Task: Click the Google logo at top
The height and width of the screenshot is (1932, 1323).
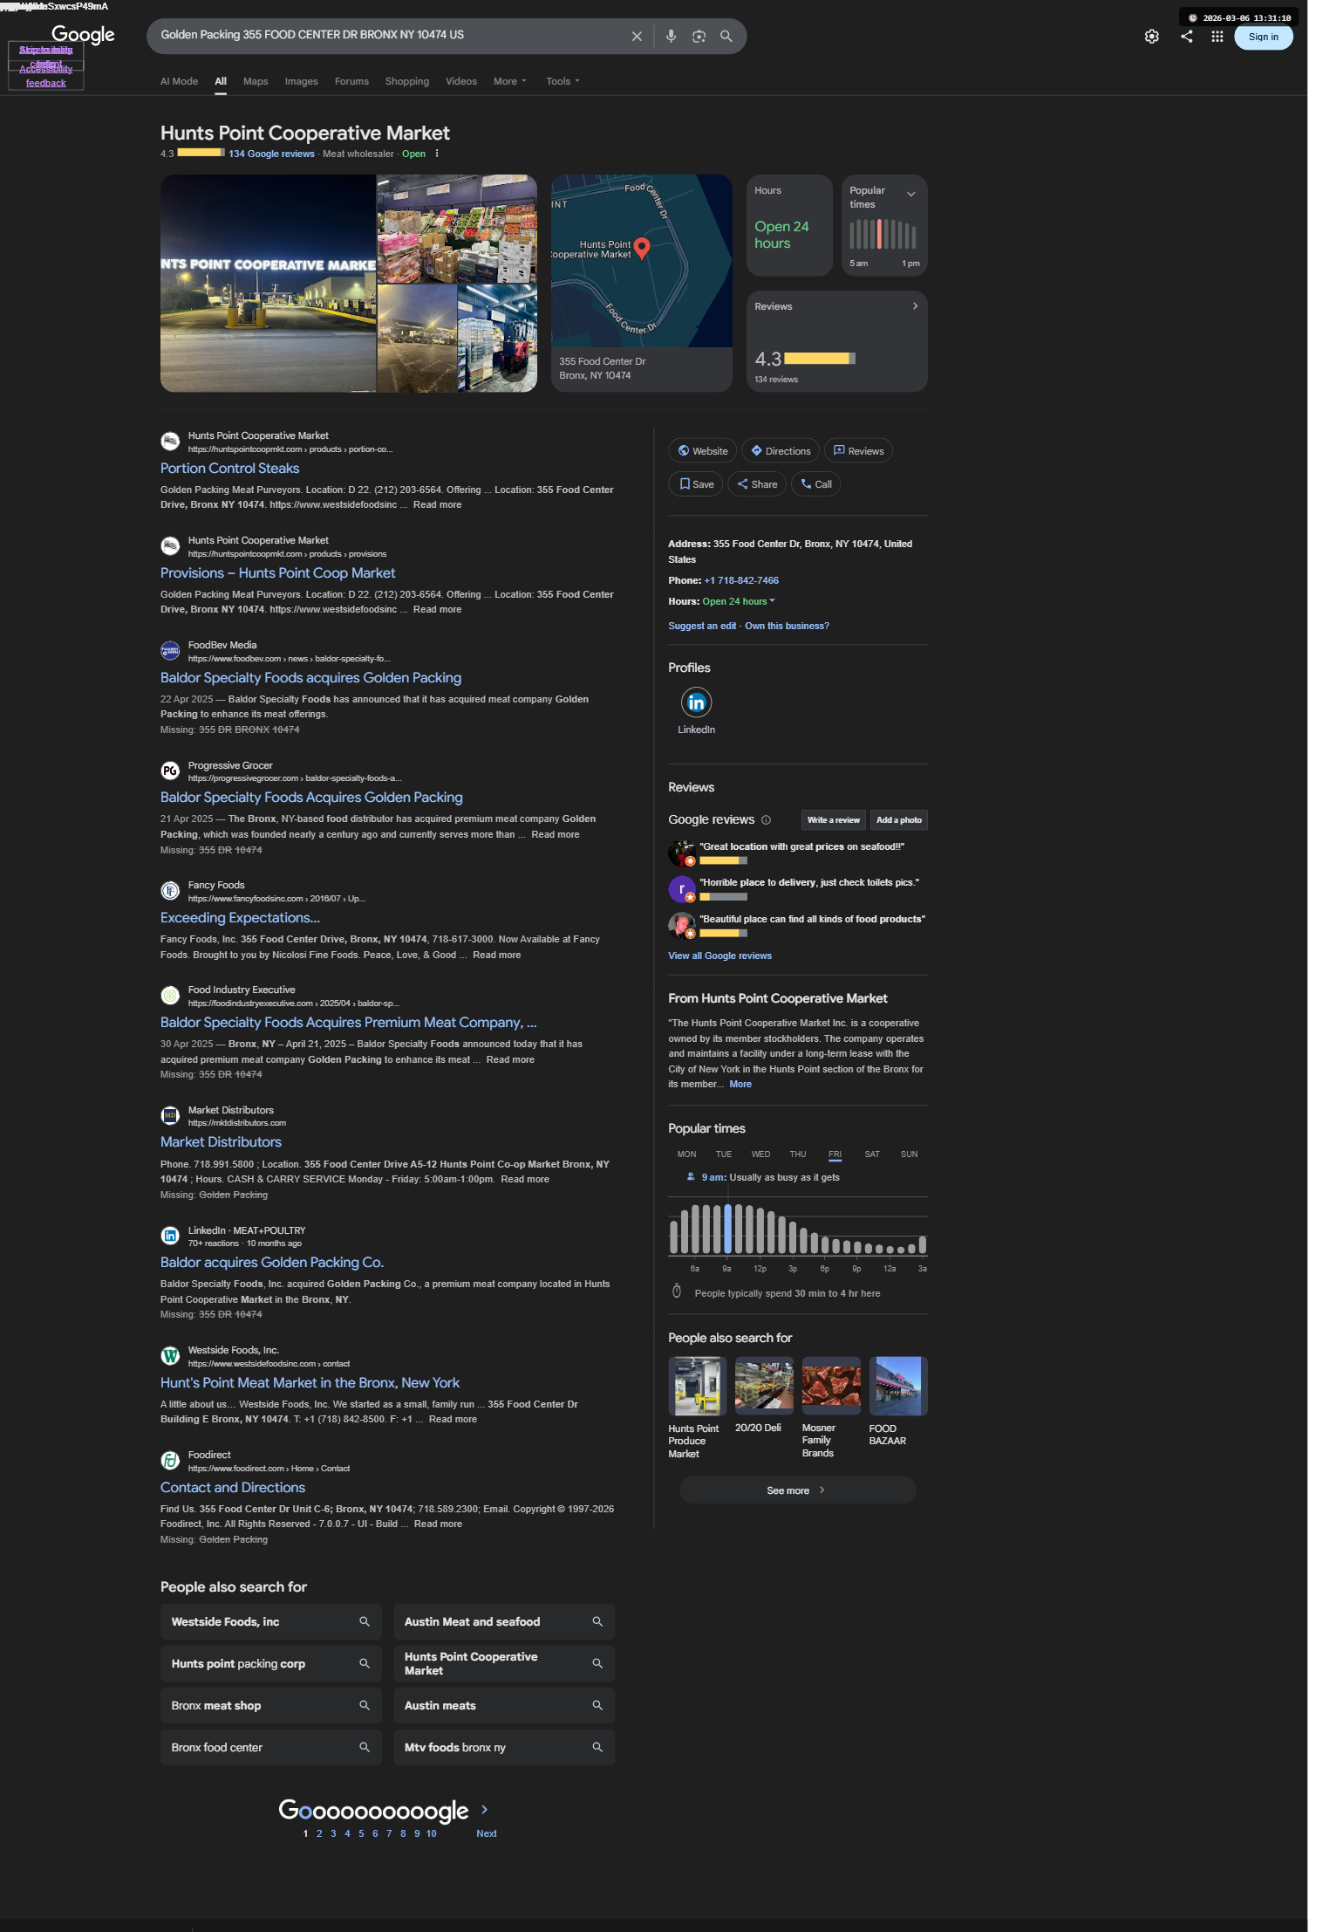Action: (83, 35)
